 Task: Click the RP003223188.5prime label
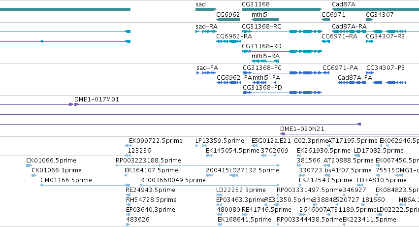[x=148, y=161]
